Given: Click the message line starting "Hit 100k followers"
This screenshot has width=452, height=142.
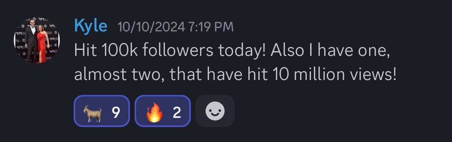Looking at the screenshot, I should pos(232,51).
